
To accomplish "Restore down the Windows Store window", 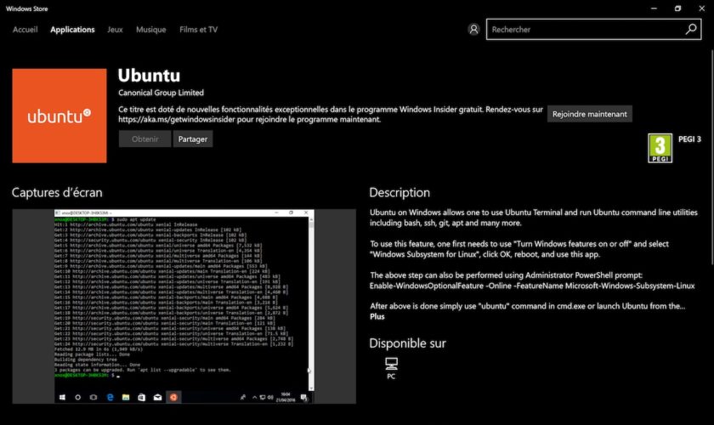I will point(677,8).
